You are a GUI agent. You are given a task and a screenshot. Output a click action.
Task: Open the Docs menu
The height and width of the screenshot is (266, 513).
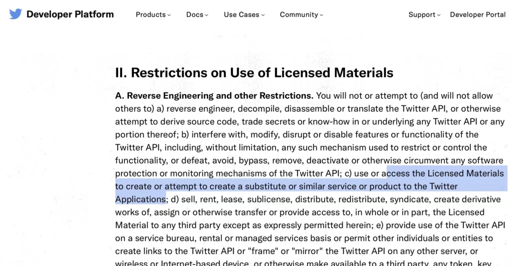click(x=197, y=14)
